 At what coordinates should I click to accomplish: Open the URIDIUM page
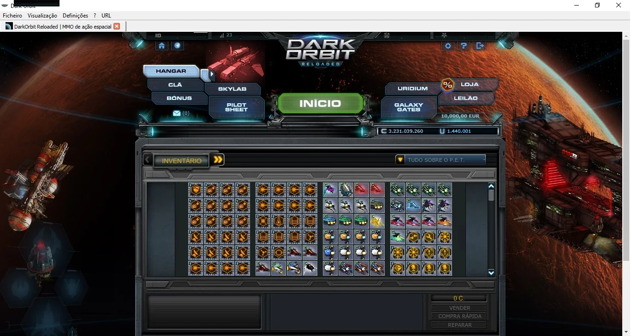pos(412,88)
